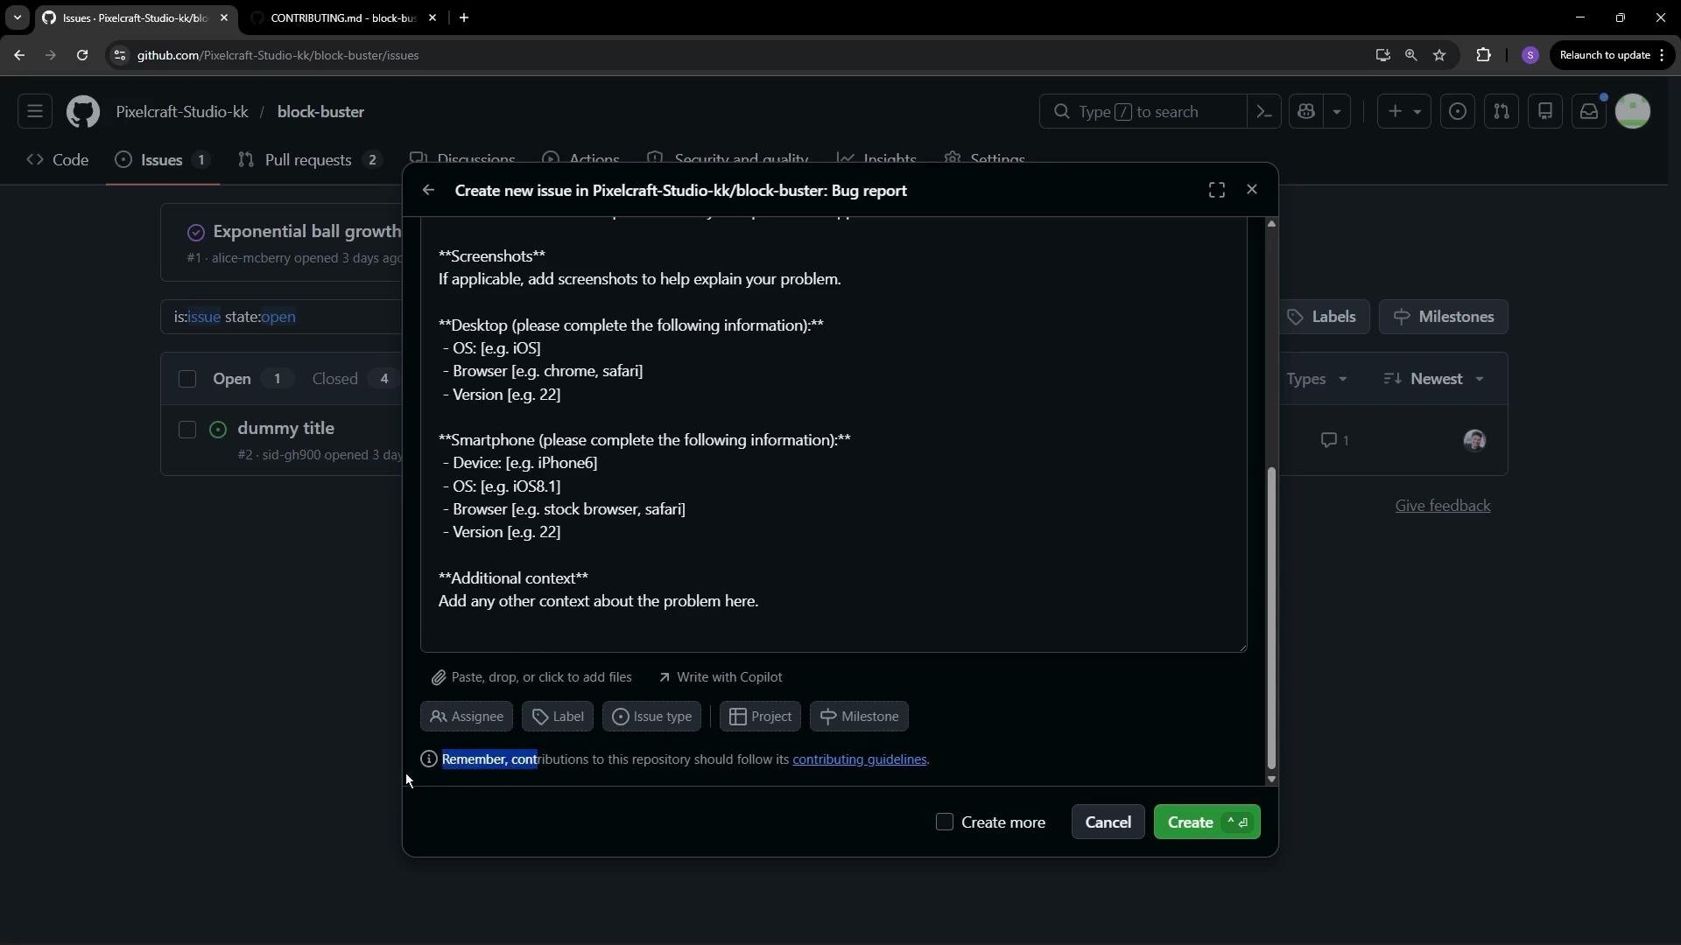Open the browser extensions icon
Viewport: 1681px width, 945px height.
[x=1483, y=55]
